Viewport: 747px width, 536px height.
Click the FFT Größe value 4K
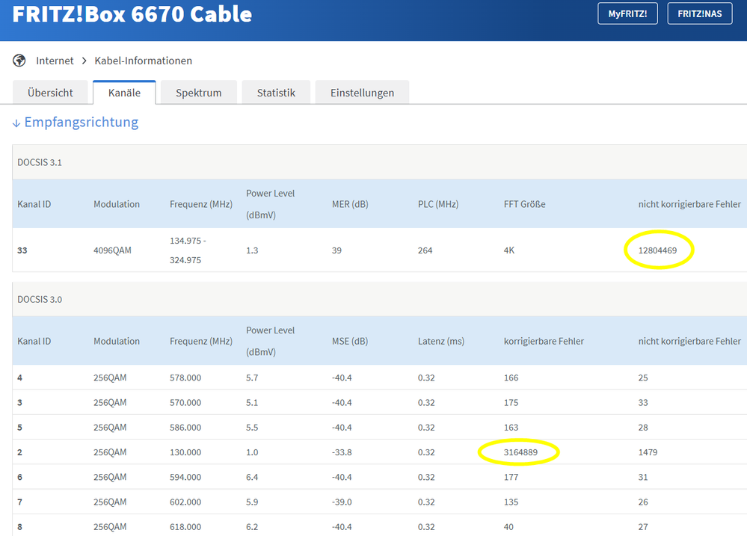[509, 250]
